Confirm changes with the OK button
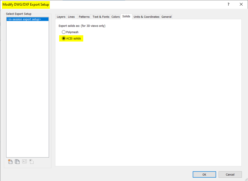This screenshot has height=181, width=248. click(204, 174)
